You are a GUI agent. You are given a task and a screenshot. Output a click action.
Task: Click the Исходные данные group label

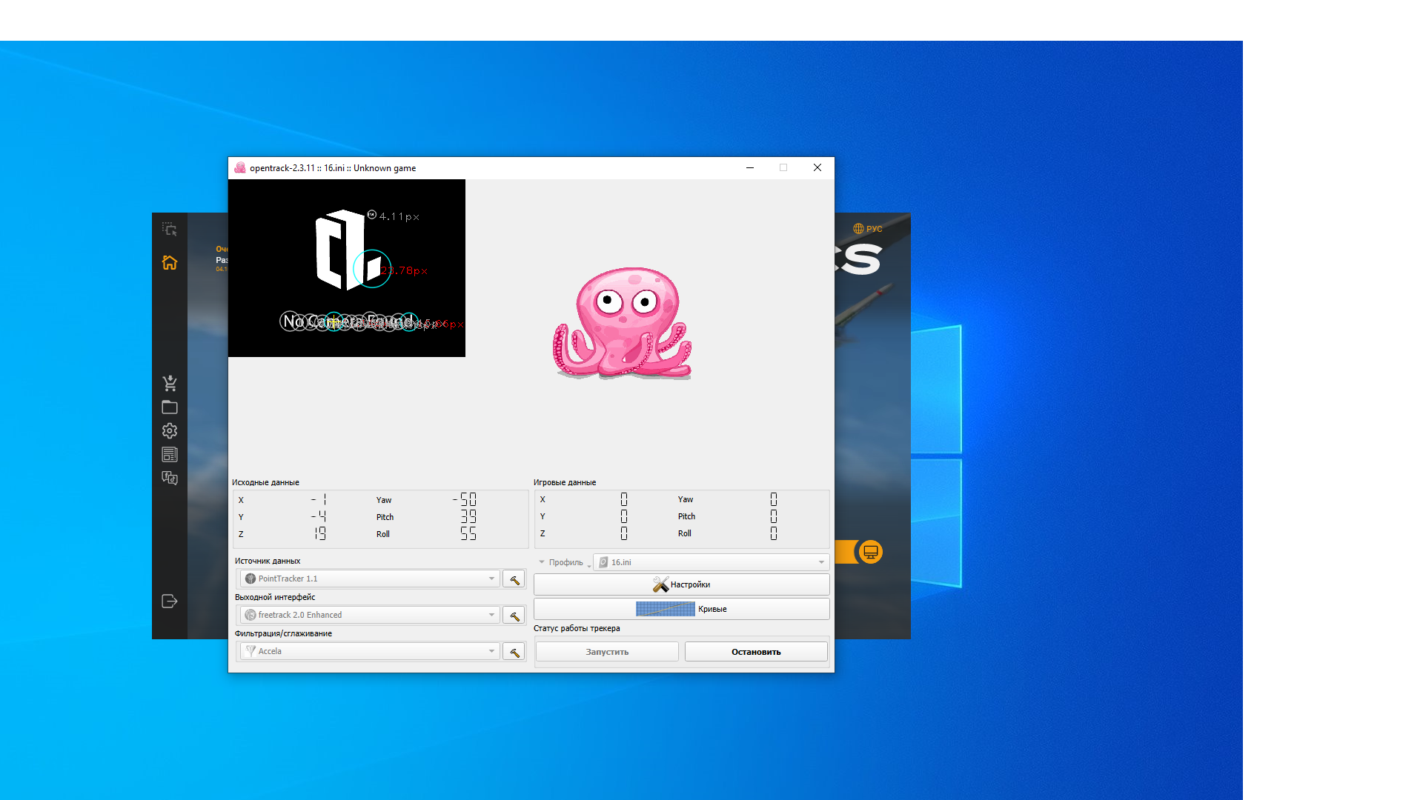(265, 482)
